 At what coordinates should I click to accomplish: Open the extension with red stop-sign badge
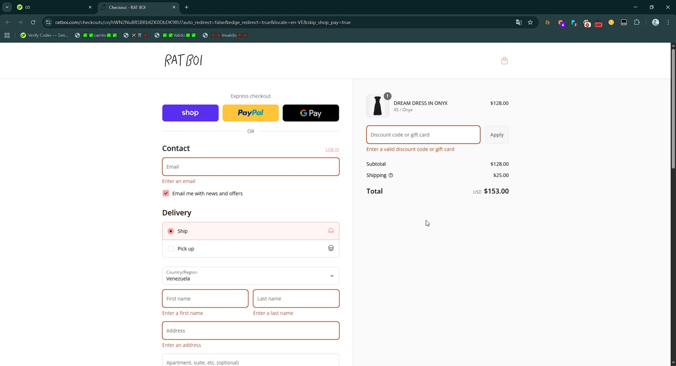point(586,23)
